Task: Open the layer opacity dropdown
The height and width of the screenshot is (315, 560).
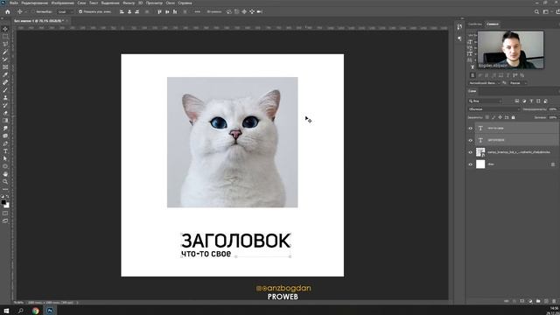Action: [553, 108]
